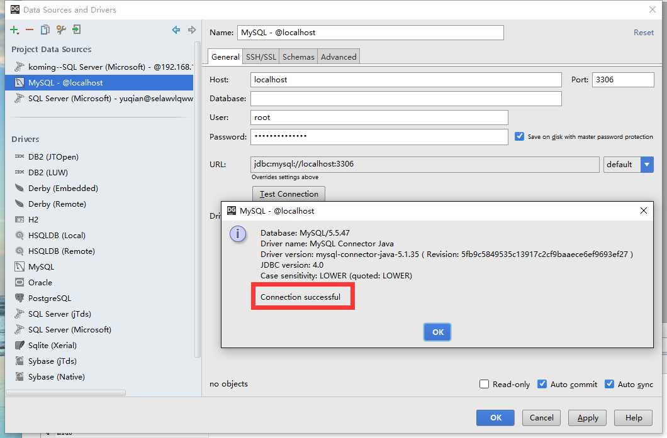Click the empty Database field
Viewport: 667px width, 438px height.
(406, 99)
